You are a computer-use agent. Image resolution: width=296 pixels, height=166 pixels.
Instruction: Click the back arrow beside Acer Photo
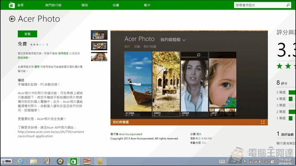point(12,19)
